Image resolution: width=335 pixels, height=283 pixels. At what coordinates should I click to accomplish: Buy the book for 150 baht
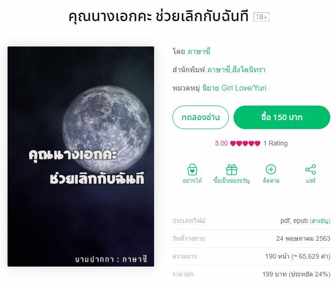[x=282, y=117]
